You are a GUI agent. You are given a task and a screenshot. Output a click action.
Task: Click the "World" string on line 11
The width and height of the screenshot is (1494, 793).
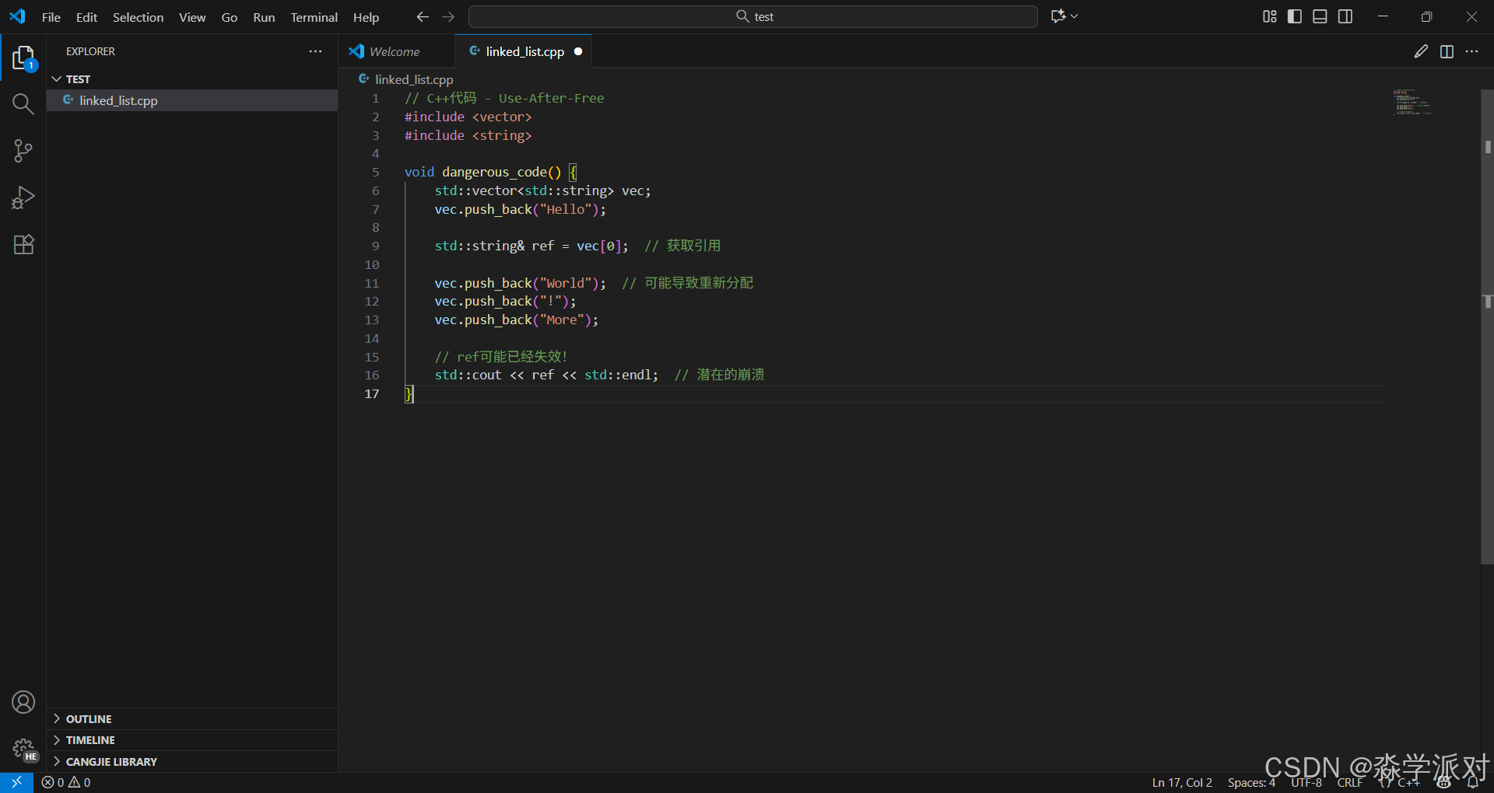point(565,283)
